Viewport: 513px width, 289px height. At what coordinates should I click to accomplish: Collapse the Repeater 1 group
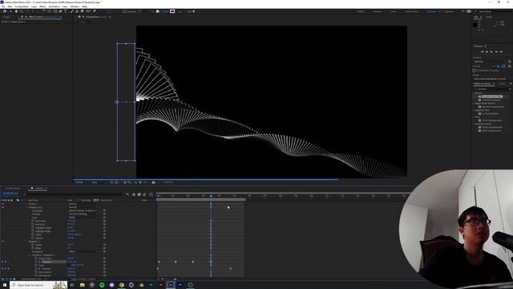[x=26, y=242]
